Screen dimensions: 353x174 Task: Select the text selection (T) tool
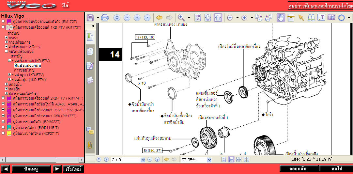pos(321,18)
